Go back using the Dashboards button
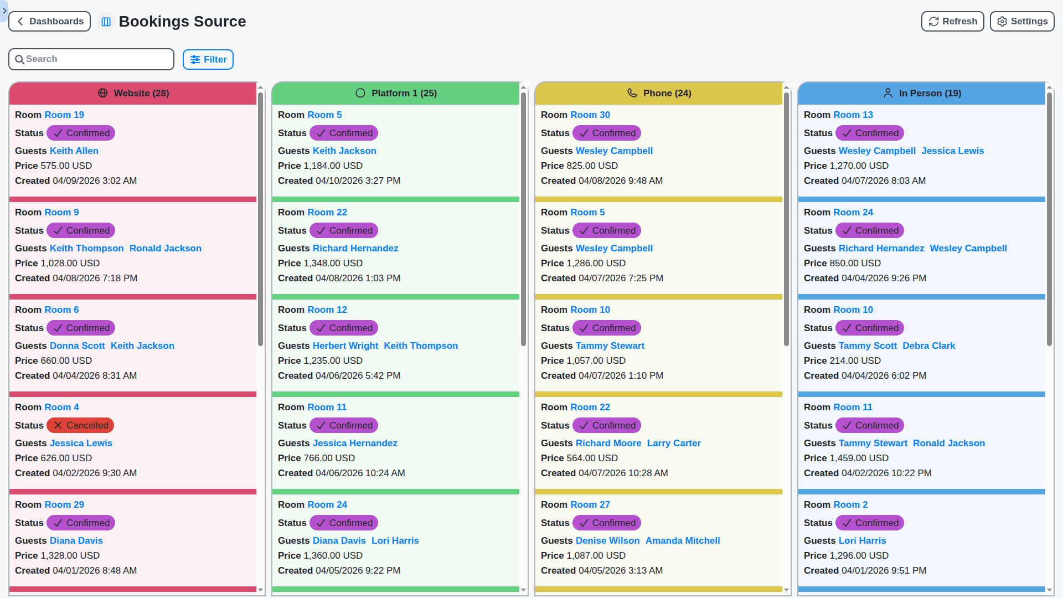 [49, 21]
